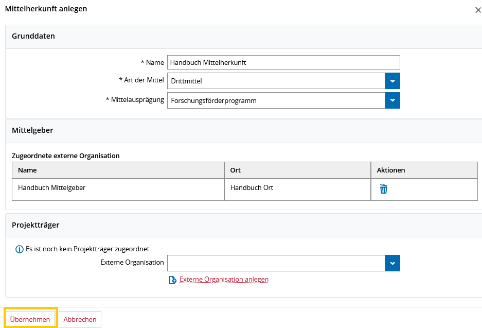Screen dimensions: 482x328
Task: Delete the Handbuch Mittelgeber row via trash icon
Action: point(383,189)
